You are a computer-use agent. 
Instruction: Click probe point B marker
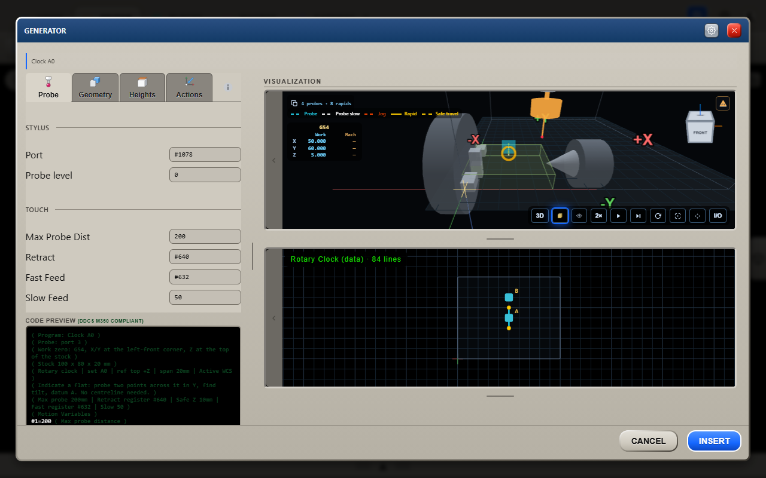pyautogui.click(x=509, y=297)
